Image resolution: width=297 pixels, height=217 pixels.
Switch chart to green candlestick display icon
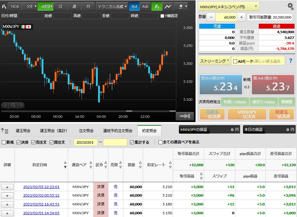pyautogui.click(x=157, y=6)
